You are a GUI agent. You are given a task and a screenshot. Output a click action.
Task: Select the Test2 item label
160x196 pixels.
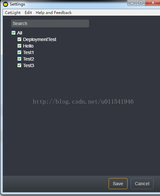coord(29,59)
